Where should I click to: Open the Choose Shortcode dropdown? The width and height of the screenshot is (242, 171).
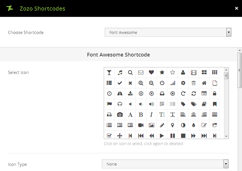pyautogui.click(x=168, y=33)
